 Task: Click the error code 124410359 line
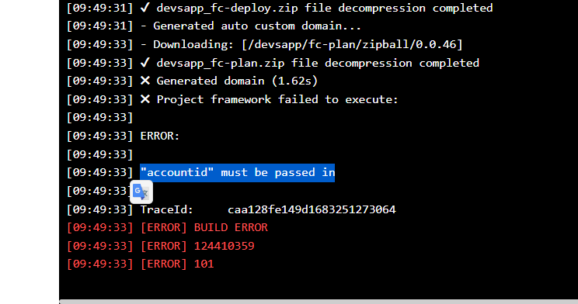tap(161, 246)
